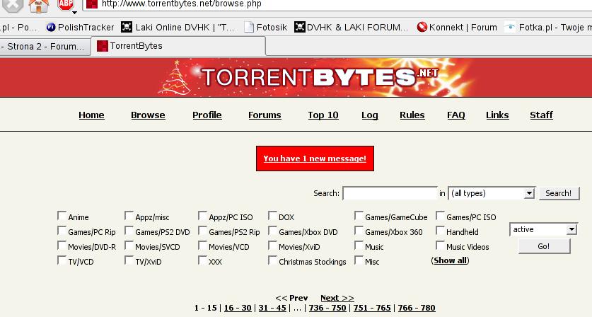Open the PolishTracker bookmark
Viewport: 592px width, 317px height.
pyautogui.click(x=80, y=27)
